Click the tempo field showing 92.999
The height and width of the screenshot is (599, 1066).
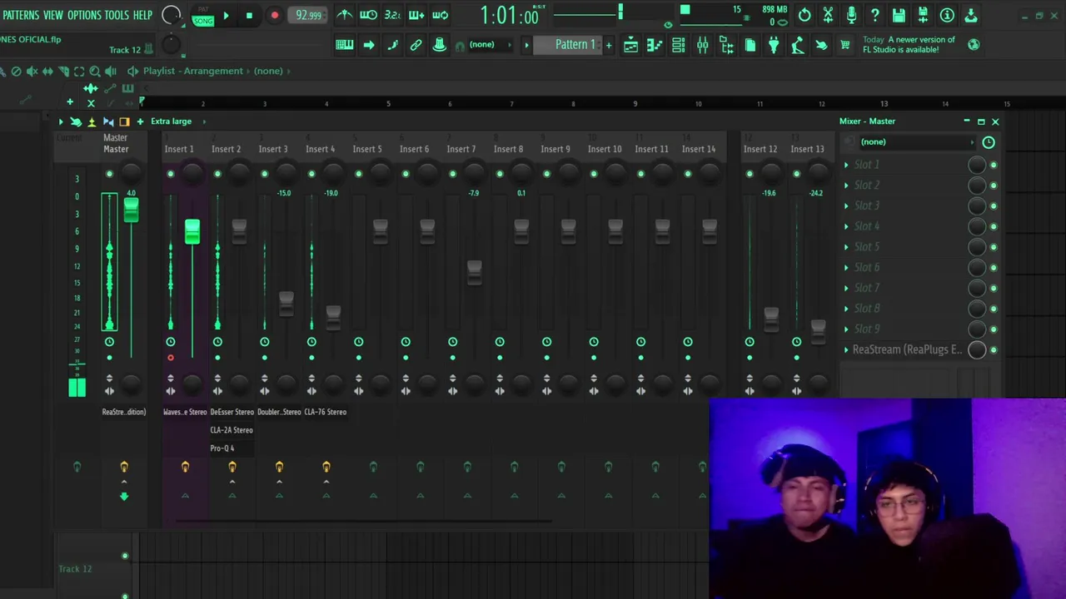coord(309,16)
